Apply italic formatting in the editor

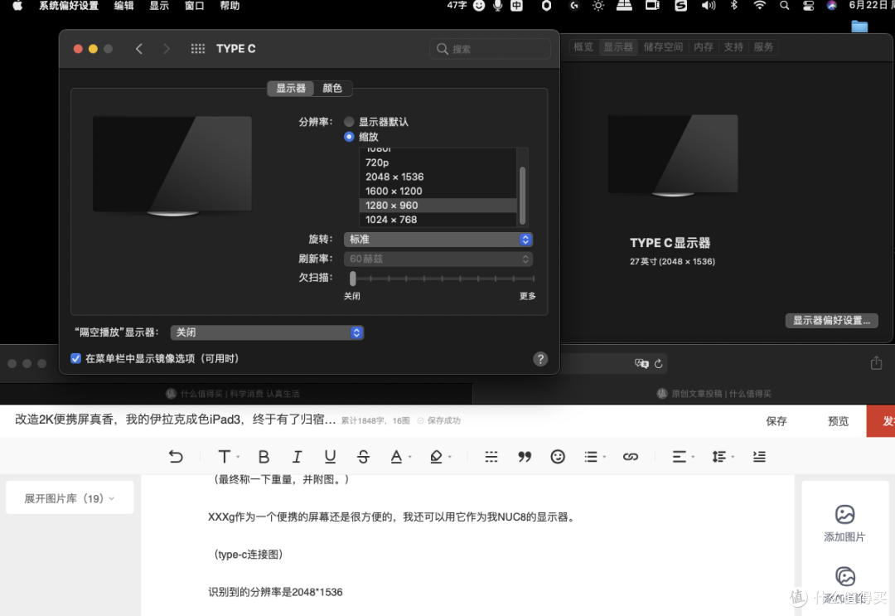[297, 456]
